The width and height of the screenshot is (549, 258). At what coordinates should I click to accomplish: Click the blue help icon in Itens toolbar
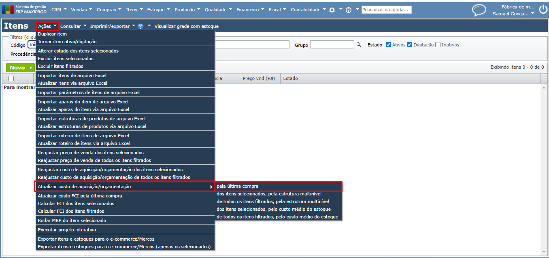(x=140, y=26)
